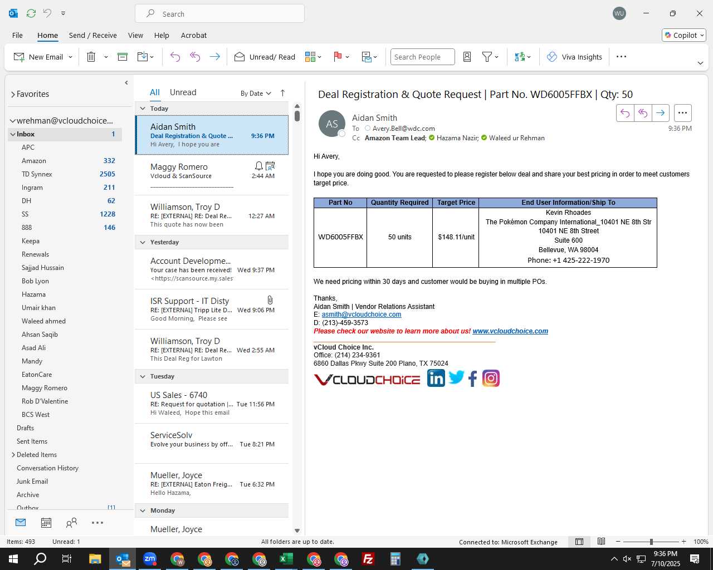Expand the Deleted Items folder
This screenshot has height=570, width=713.
click(13, 455)
